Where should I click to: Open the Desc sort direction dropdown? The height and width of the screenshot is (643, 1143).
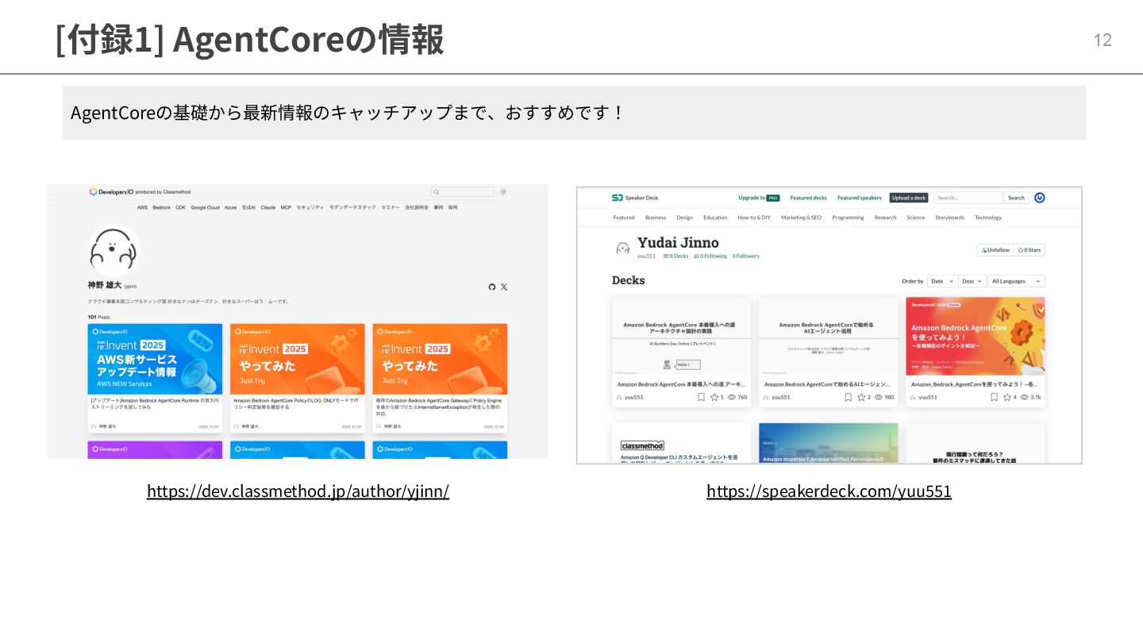(x=972, y=281)
